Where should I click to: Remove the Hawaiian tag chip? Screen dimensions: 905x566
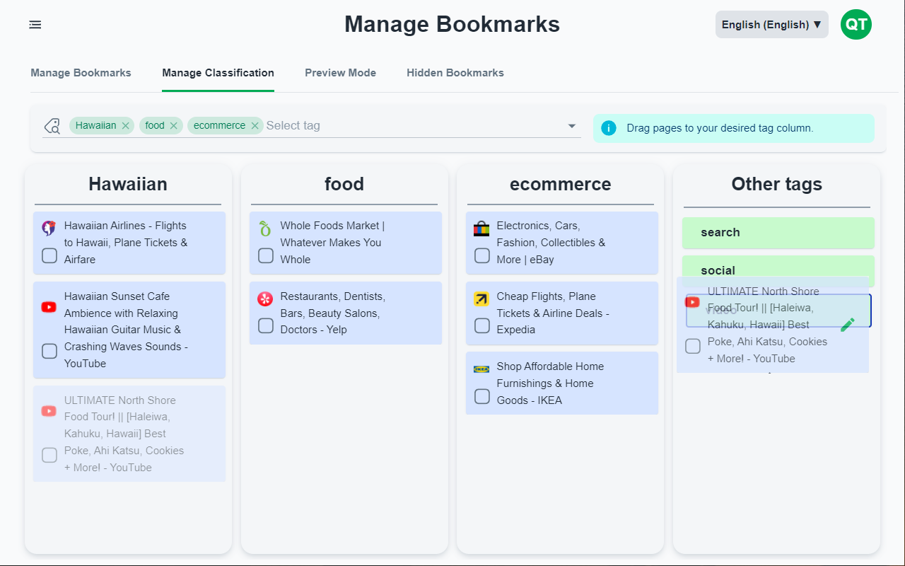point(126,126)
